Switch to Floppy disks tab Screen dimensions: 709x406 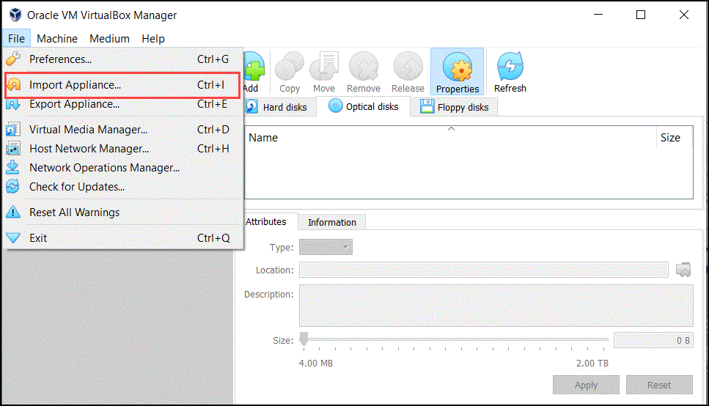coord(455,107)
